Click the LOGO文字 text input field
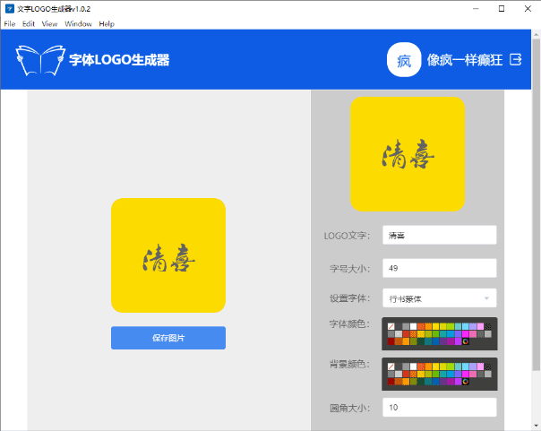This screenshot has width=541, height=431. [x=439, y=235]
